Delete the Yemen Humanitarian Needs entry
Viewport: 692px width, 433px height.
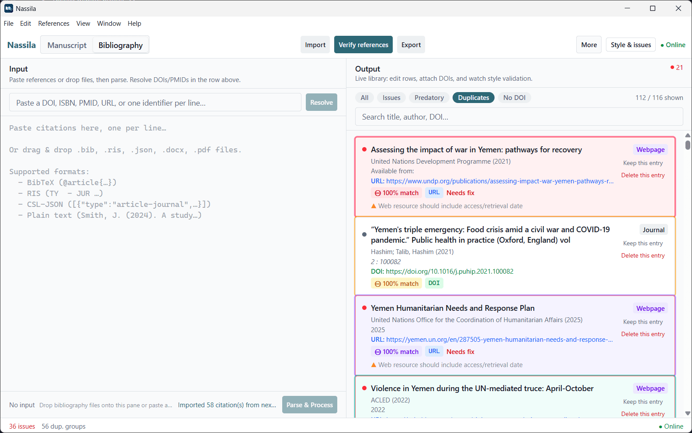643,334
